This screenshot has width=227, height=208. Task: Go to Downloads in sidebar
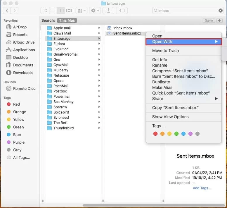pyautogui.click(x=22, y=73)
